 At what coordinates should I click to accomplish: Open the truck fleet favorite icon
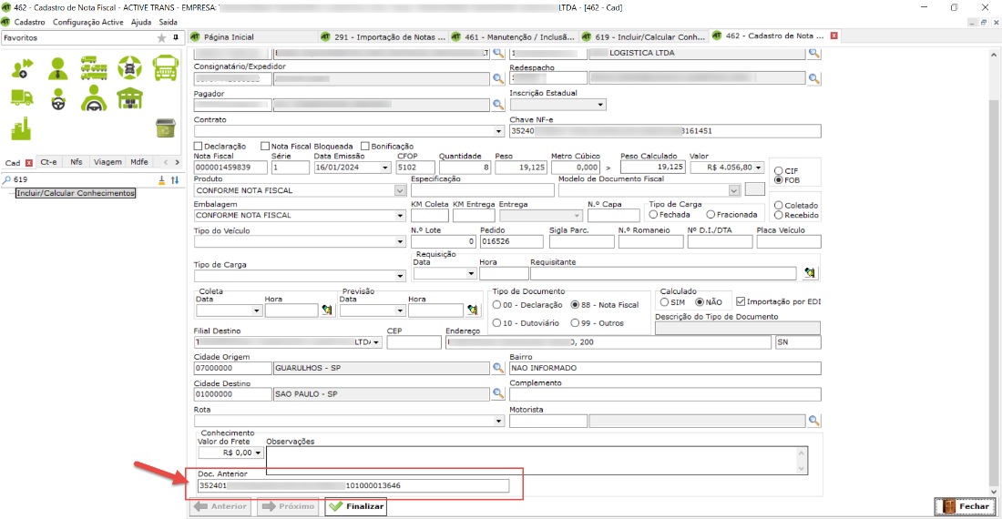(94, 68)
